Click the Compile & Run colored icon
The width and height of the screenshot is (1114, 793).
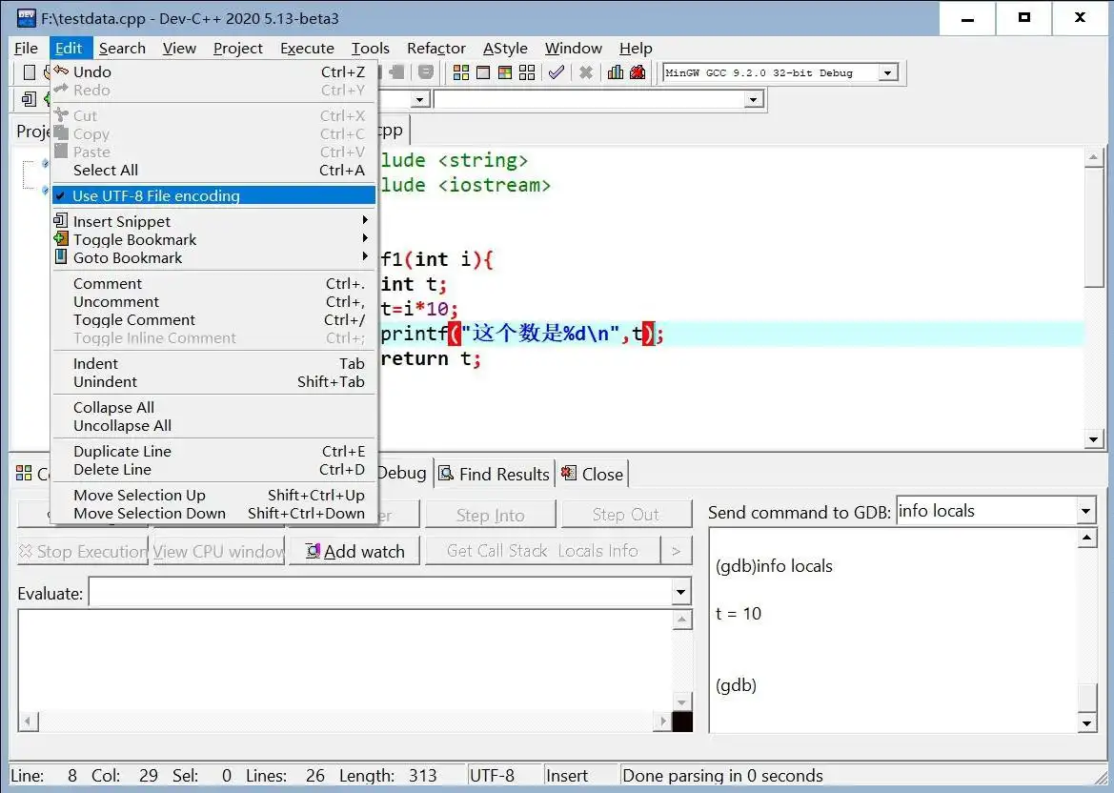point(505,72)
